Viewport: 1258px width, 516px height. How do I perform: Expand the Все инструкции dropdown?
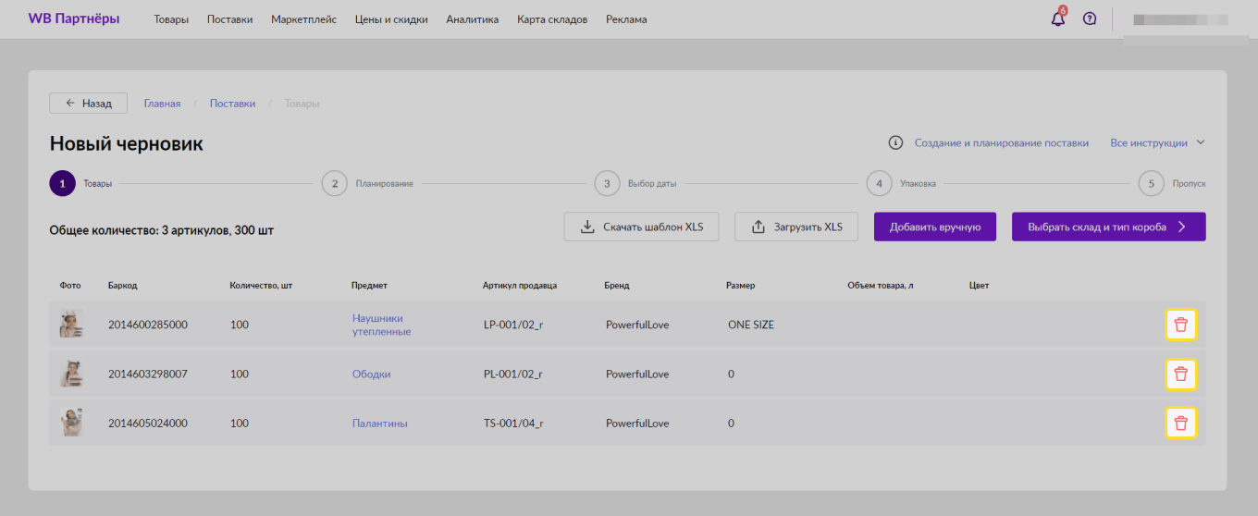pyautogui.click(x=1158, y=142)
